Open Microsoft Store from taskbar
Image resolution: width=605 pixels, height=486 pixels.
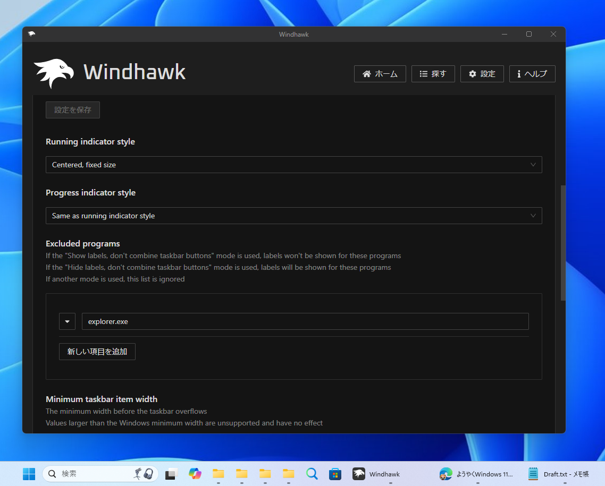click(x=335, y=474)
